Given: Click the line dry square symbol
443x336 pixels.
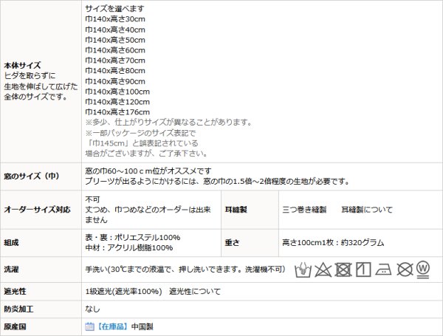Looking at the screenshot, I should point(363,270).
